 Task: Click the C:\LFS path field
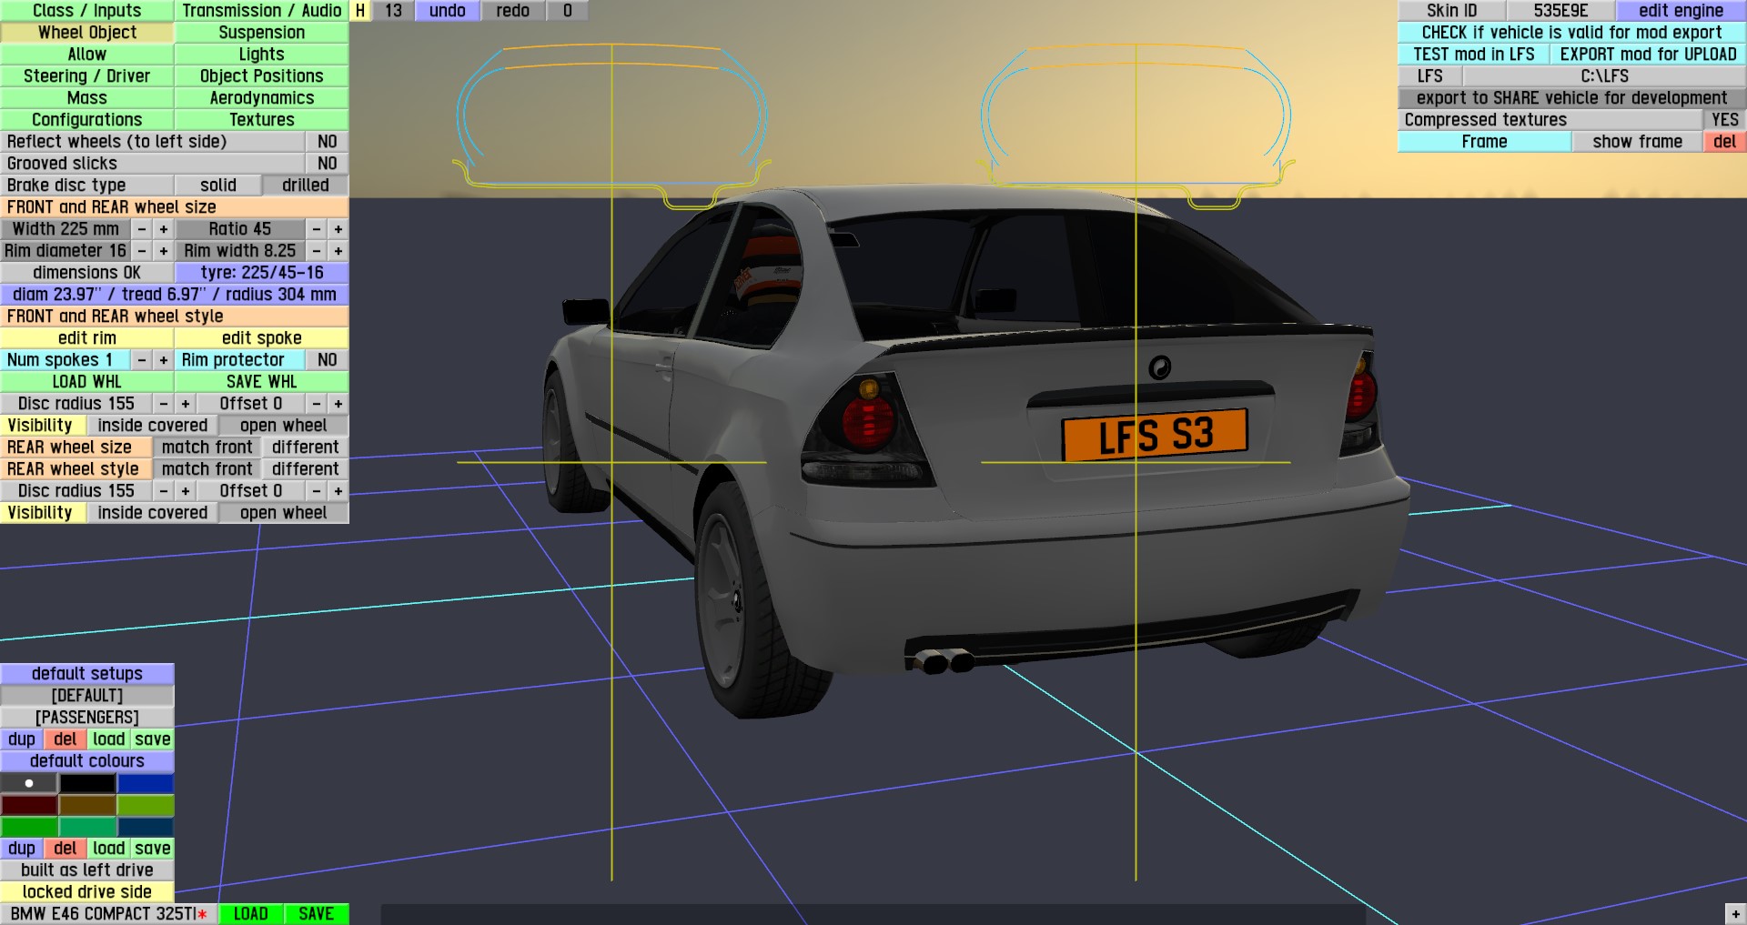coord(1605,76)
